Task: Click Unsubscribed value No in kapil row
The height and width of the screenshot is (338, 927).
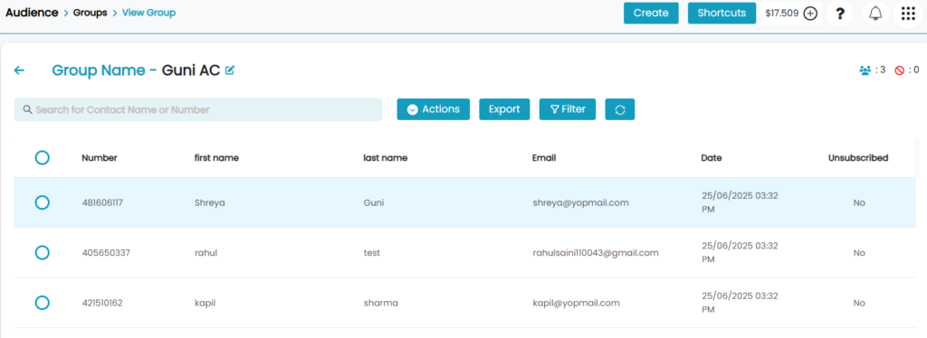Action: click(859, 303)
